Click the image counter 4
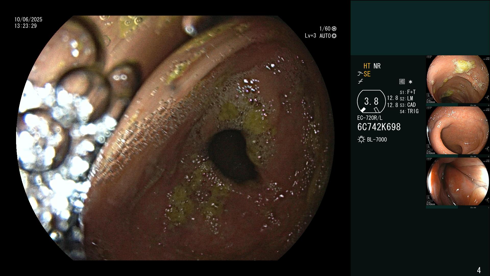This screenshot has height=276, width=490. [x=479, y=270]
